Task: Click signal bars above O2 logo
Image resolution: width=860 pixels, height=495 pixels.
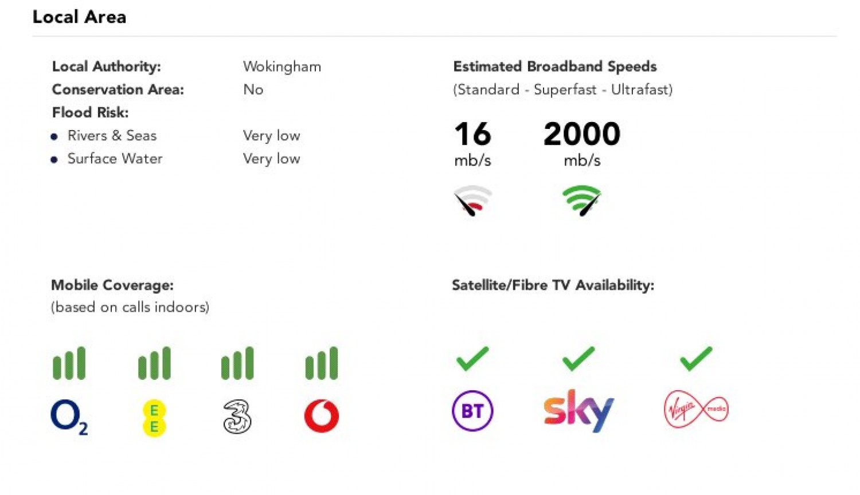Action: (69, 363)
